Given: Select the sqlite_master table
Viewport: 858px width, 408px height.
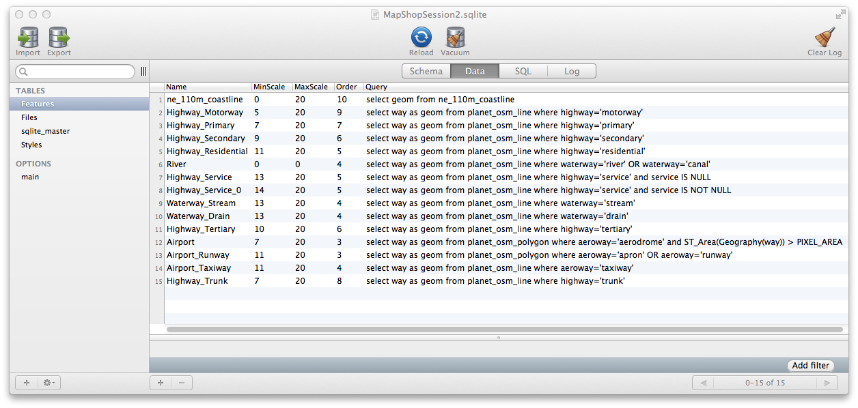Looking at the screenshot, I should click(x=45, y=131).
